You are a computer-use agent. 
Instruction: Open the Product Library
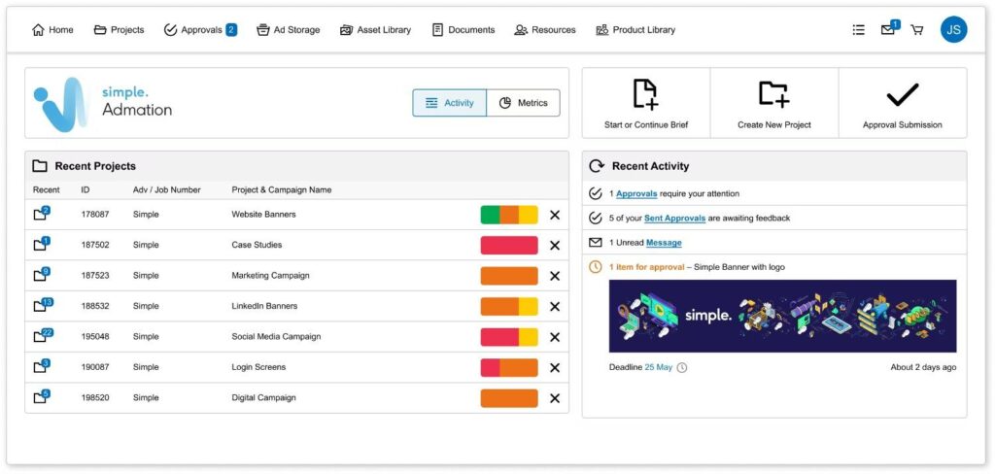click(x=635, y=30)
